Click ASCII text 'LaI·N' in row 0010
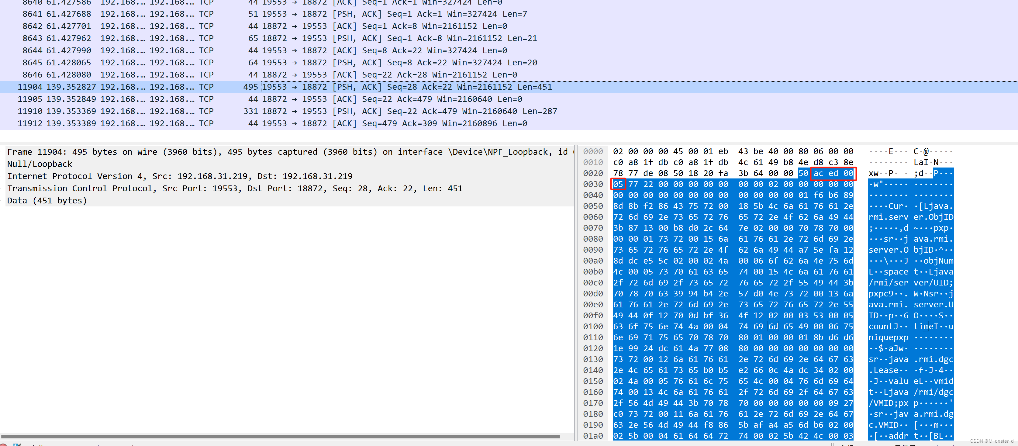 click(x=926, y=163)
